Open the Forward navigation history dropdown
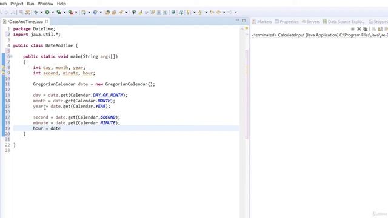This screenshot has height=218, width=388. click(236, 12)
